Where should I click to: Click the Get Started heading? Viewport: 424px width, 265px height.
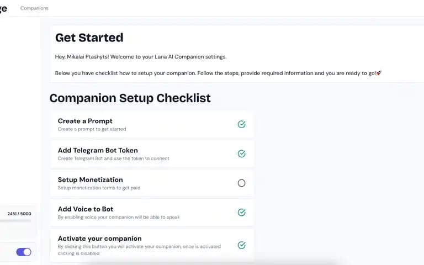point(89,38)
